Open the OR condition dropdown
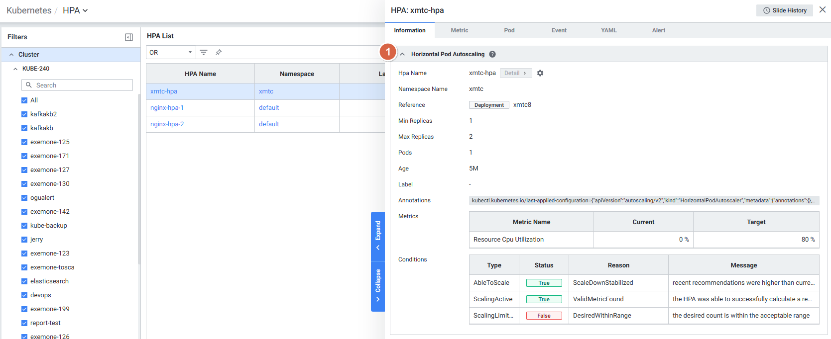The height and width of the screenshot is (339, 831). 171,52
